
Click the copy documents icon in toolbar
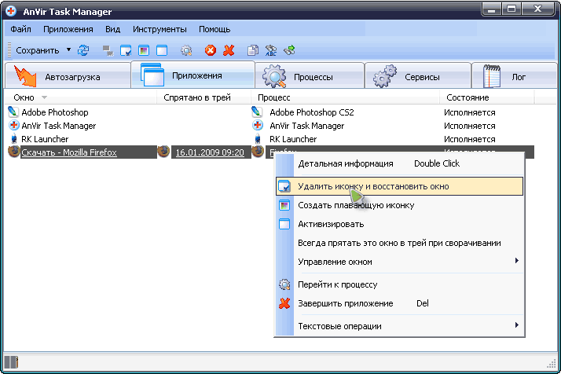click(253, 50)
